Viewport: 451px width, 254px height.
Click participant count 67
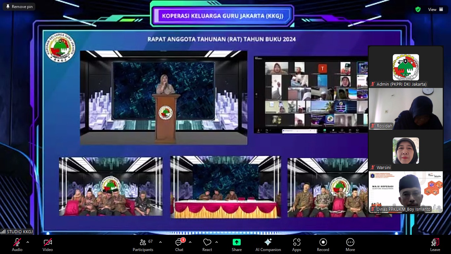tap(151, 241)
